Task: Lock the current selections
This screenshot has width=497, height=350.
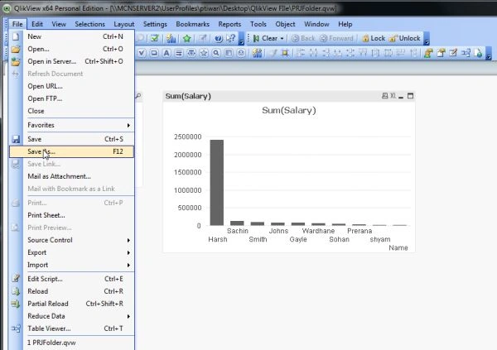Action: click(x=374, y=38)
